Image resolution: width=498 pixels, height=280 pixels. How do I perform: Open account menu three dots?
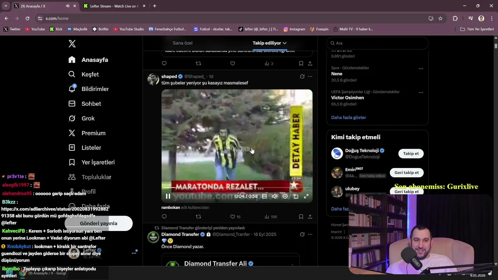pos(134,253)
